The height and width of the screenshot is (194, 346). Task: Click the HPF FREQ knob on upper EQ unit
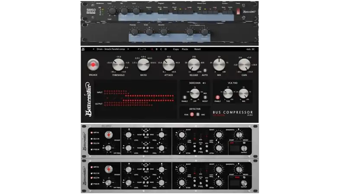(109, 148)
